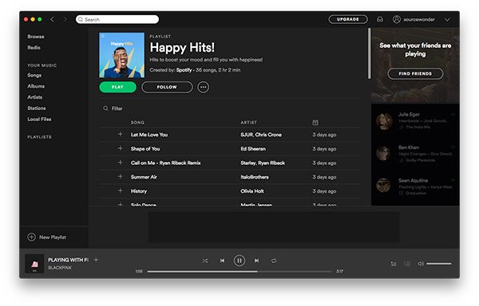Open the notifications inbox icon
This screenshot has height=306, width=479.
[380, 19]
